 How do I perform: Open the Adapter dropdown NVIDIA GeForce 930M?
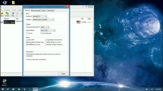43,20
